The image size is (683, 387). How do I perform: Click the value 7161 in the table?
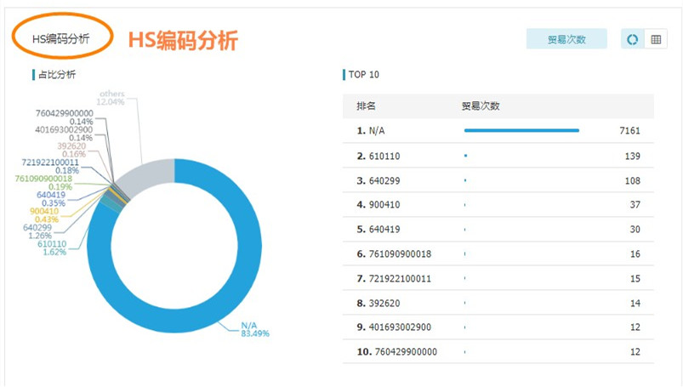[630, 131]
